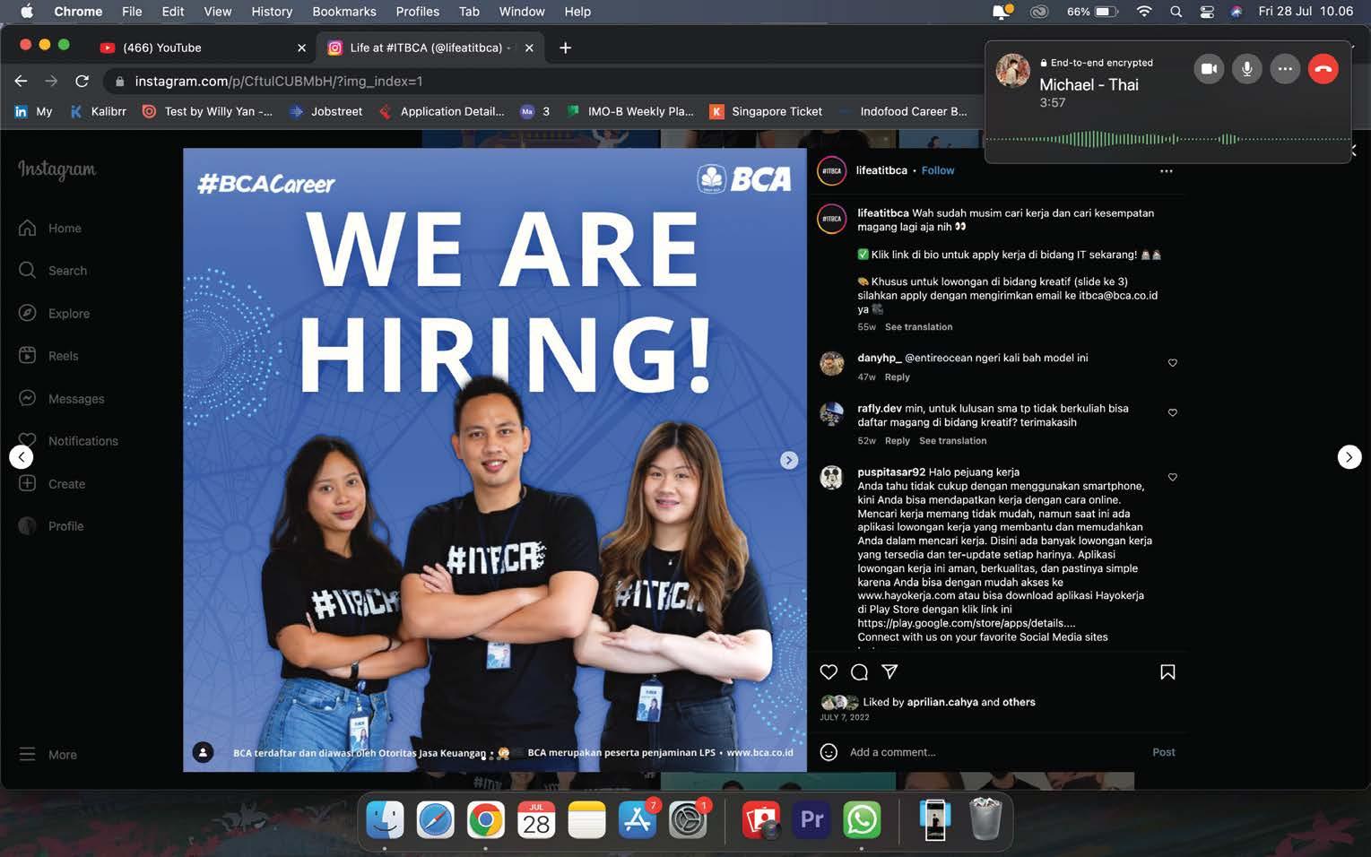1371x857 pixels.
Task: Advance to next image in carousel
Action: [788, 460]
